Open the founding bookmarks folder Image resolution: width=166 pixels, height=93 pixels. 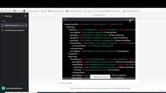88,11
